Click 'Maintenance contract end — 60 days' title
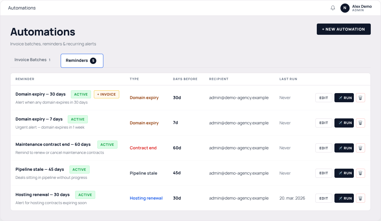381x221 pixels. click(x=53, y=144)
